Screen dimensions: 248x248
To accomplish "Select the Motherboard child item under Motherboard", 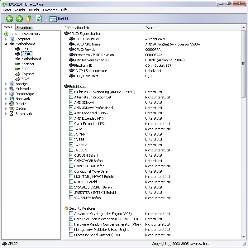I will click(31, 59).
